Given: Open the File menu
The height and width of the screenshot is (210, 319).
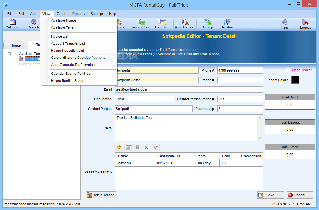Looking at the screenshot, I should (10, 14).
